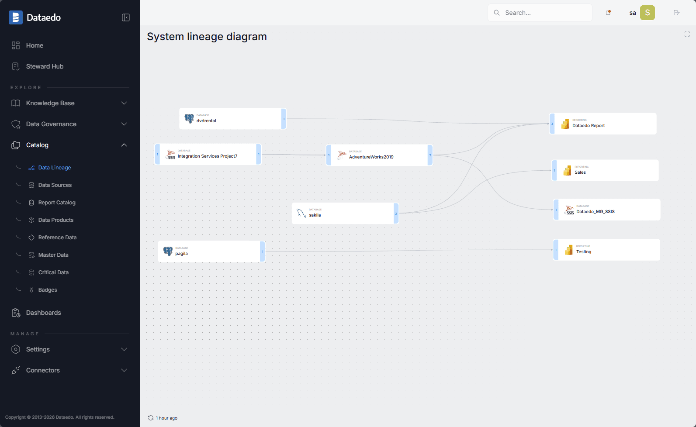The image size is (696, 427).
Task: Click dvdrental outgoing port handle
Action: pos(284,119)
